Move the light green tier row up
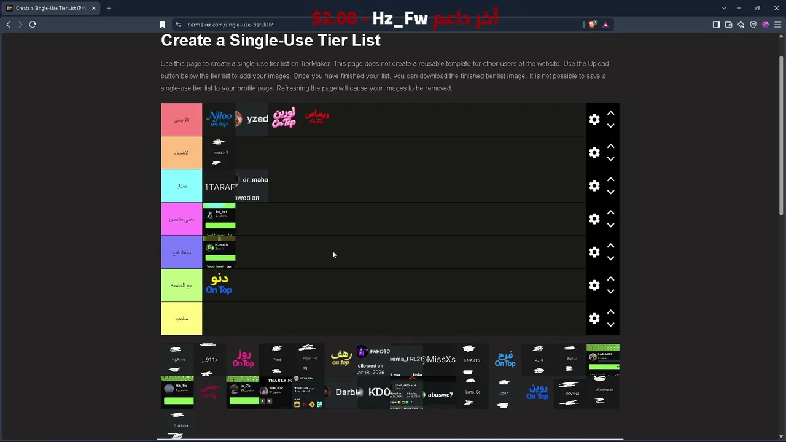Image resolution: width=786 pixels, height=442 pixels. point(610,279)
